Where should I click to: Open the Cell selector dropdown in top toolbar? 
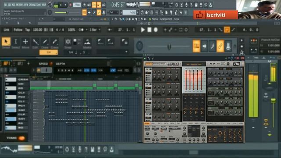point(114,12)
